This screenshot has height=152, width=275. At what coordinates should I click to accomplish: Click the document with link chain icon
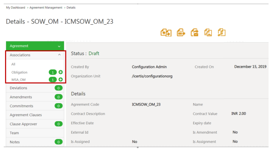click(221, 33)
